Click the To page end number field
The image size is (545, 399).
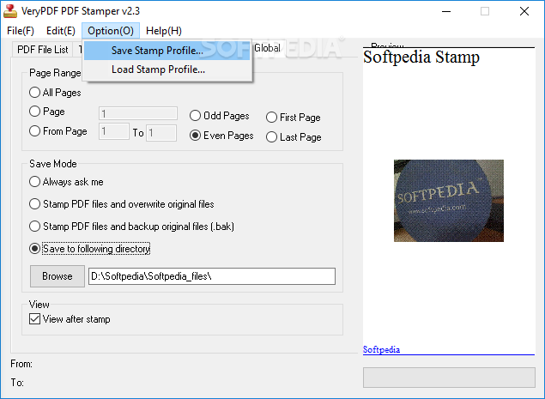coord(161,133)
